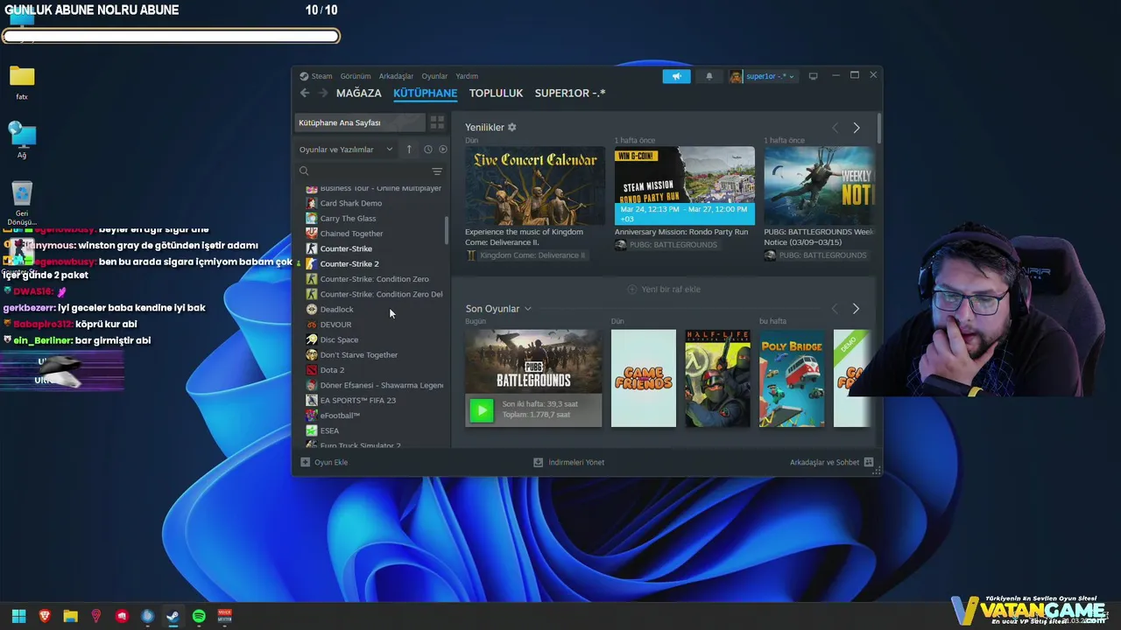Click the game list scrollbar
Viewport: 1121px width, 630px height.
click(x=447, y=231)
